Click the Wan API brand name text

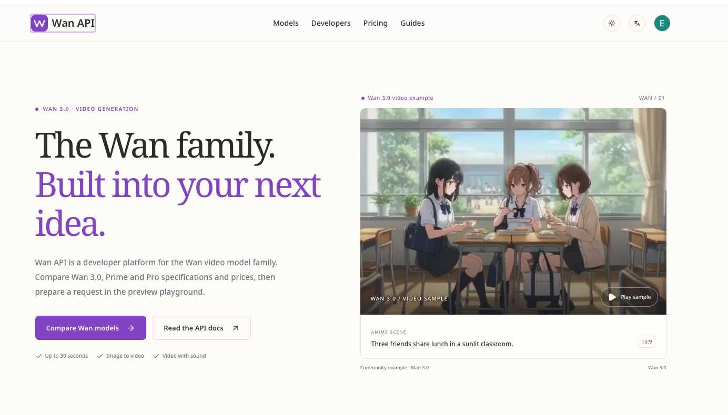73,23
